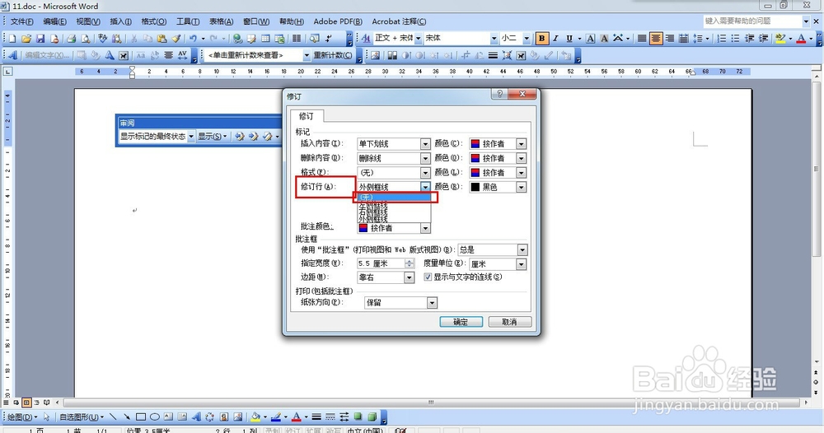This screenshot has width=824, height=433.
Task: Open 修订行 color 黑色 swatch
Action: [497, 187]
